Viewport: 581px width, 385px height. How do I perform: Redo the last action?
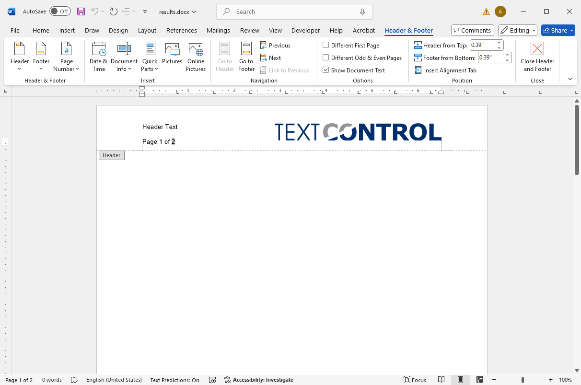click(113, 12)
